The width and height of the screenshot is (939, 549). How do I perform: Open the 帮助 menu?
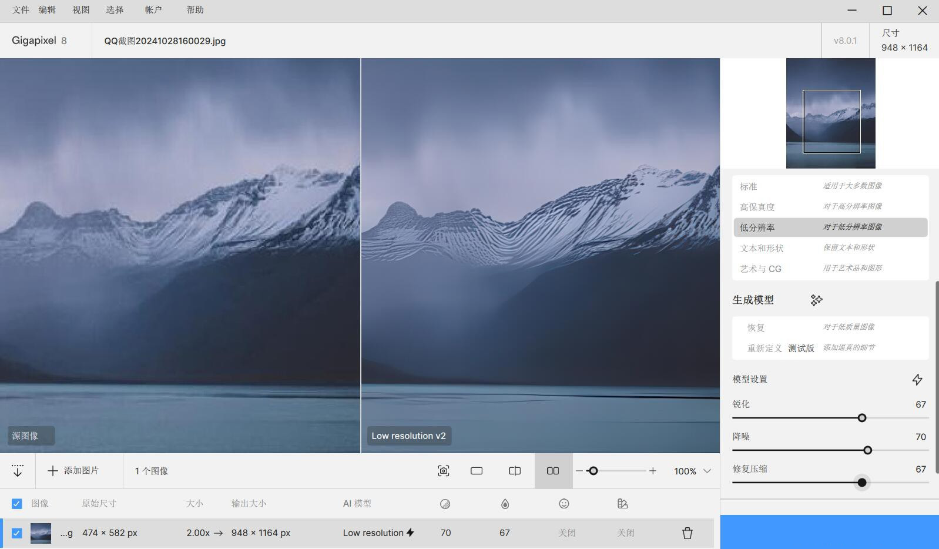[194, 10]
